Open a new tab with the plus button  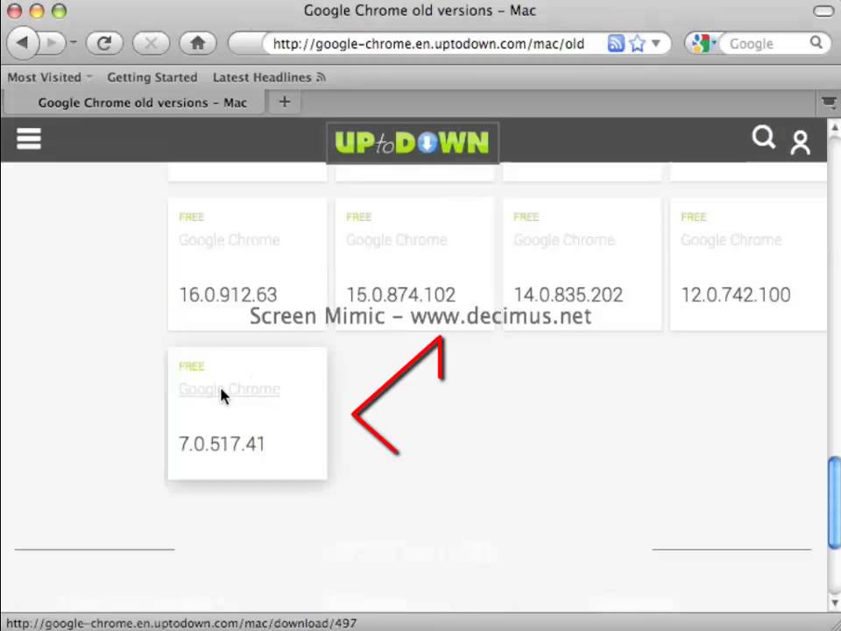[x=285, y=102]
